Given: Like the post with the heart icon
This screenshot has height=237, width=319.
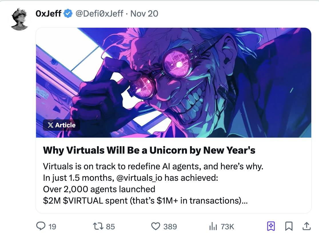Looking at the screenshot, I should click(x=155, y=226).
